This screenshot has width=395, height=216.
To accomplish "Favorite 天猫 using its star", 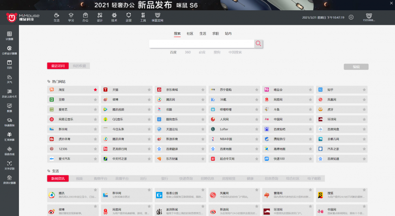I will click(149, 90).
